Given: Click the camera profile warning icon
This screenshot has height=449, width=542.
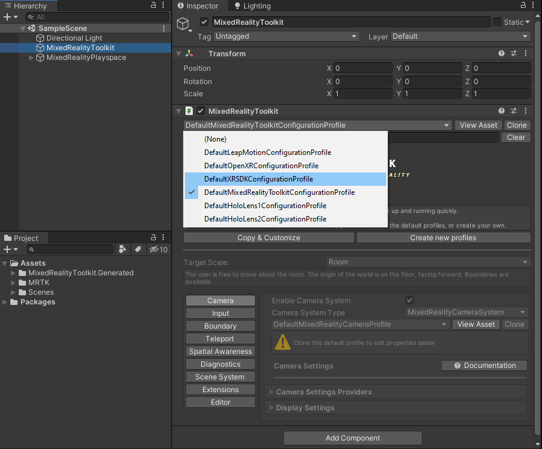Looking at the screenshot, I should 283,342.
